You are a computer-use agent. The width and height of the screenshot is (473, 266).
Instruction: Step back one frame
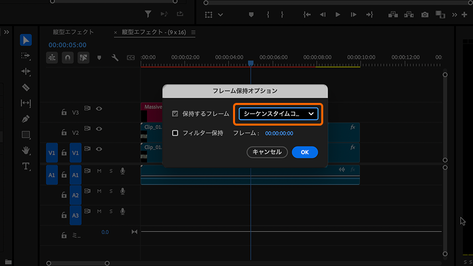[x=323, y=14]
